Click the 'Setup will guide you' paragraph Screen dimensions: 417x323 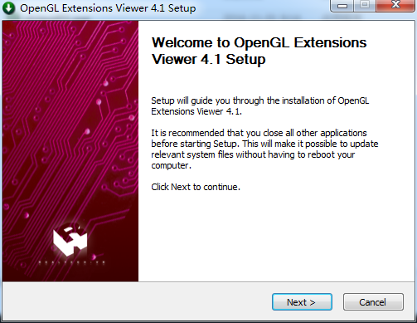tap(260, 106)
